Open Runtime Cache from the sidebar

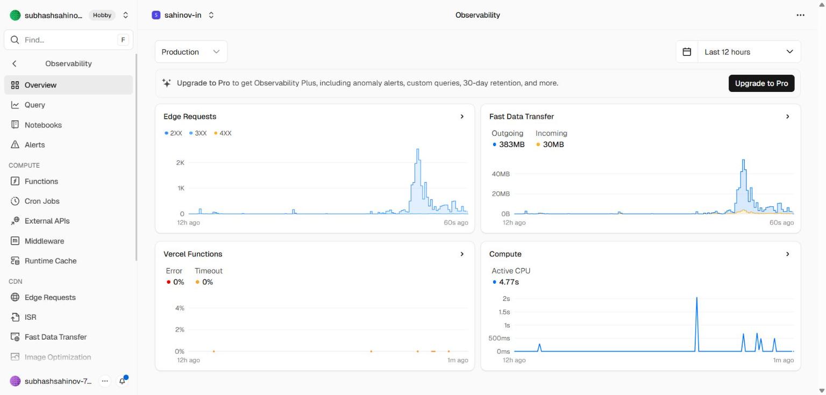pyautogui.click(x=68, y=261)
